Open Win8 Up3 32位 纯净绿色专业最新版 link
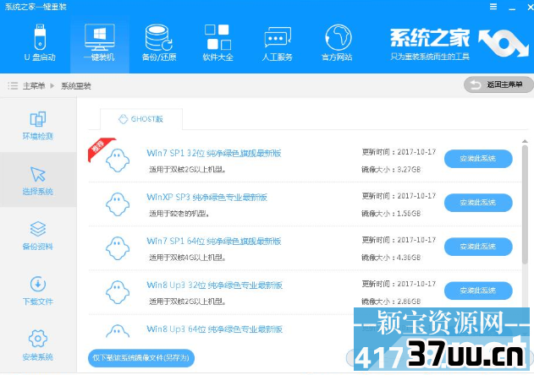This screenshot has height=375, width=534. tap(215, 285)
